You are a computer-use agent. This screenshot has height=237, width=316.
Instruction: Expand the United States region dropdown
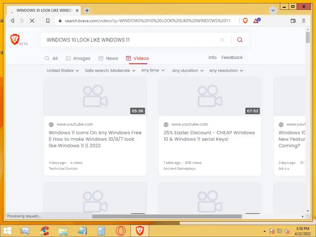63,71
